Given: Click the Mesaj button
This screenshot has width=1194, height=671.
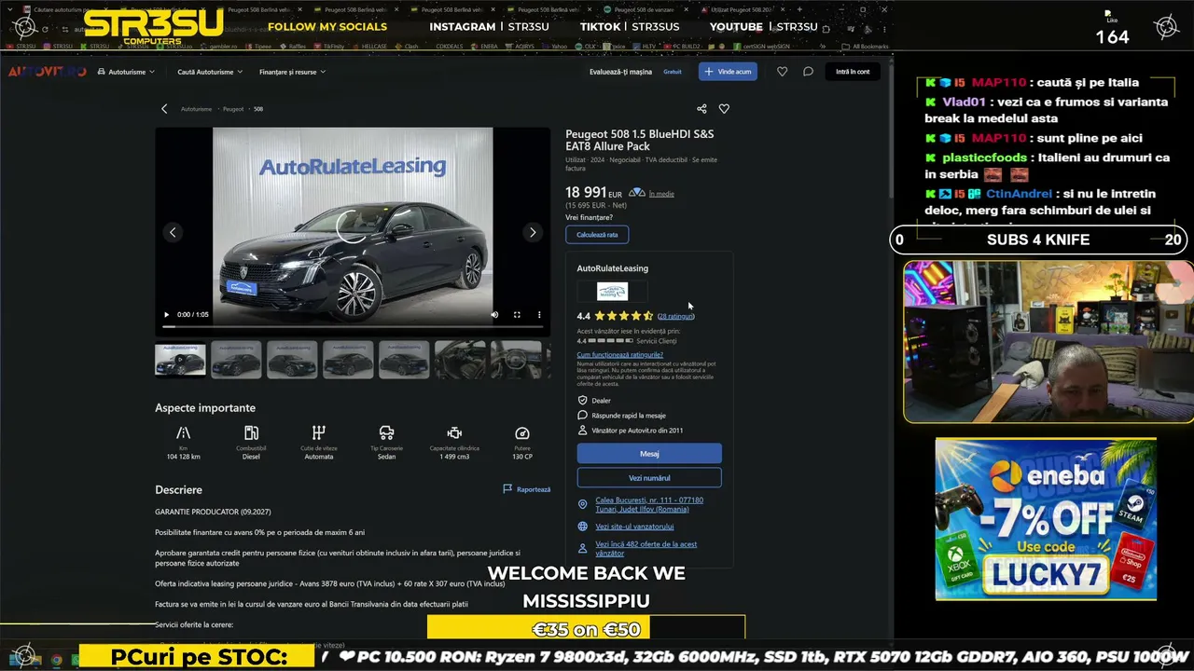Looking at the screenshot, I should pyautogui.click(x=649, y=454).
